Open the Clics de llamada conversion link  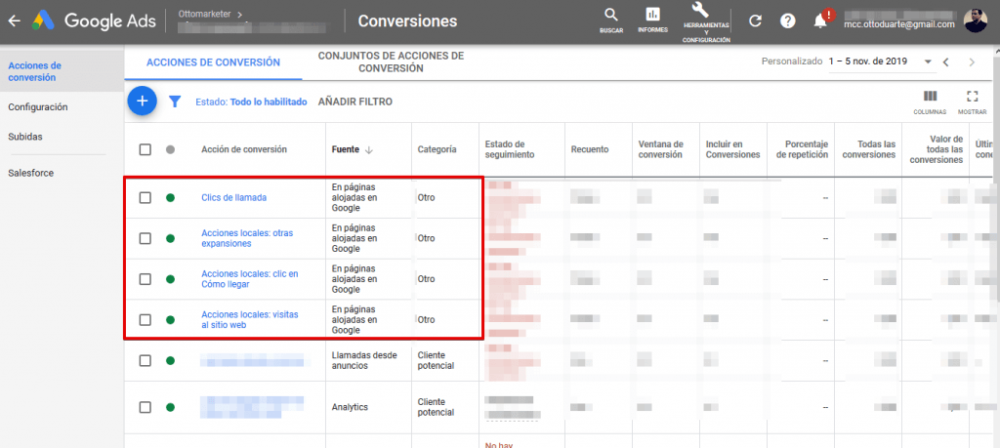tap(233, 198)
